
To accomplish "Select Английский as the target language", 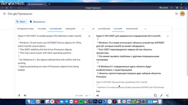I will 104,29.
